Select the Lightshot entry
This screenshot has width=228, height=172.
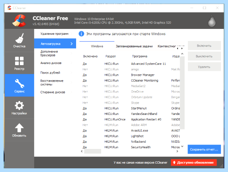[x=131, y=136]
